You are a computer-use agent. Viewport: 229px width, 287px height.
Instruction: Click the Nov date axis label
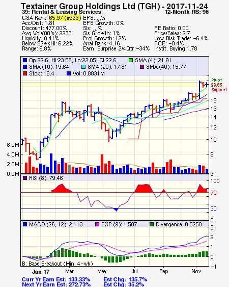pyautogui.click(x=196, y=271)
